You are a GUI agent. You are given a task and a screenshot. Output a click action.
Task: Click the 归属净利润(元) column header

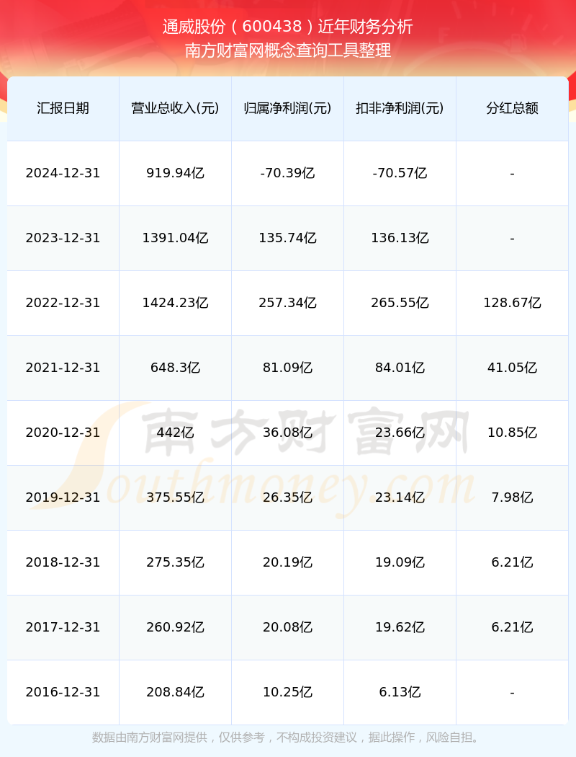(288, 108)
